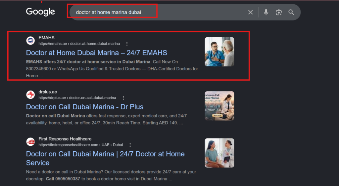Click the magnifying glass search button

click(291, 12)
